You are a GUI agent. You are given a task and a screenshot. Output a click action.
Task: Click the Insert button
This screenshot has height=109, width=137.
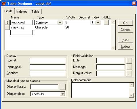click(x=125, y=40)
